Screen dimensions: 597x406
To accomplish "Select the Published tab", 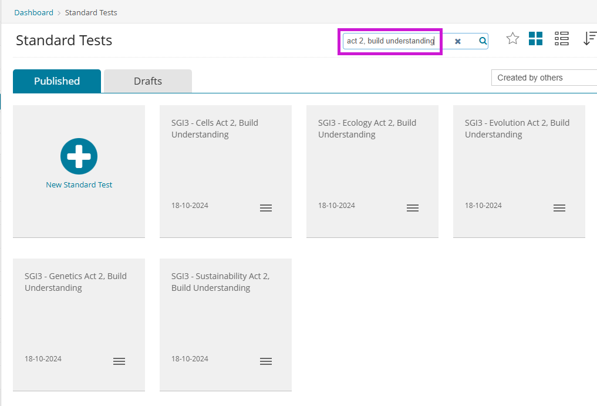I will tap(57, 81).
